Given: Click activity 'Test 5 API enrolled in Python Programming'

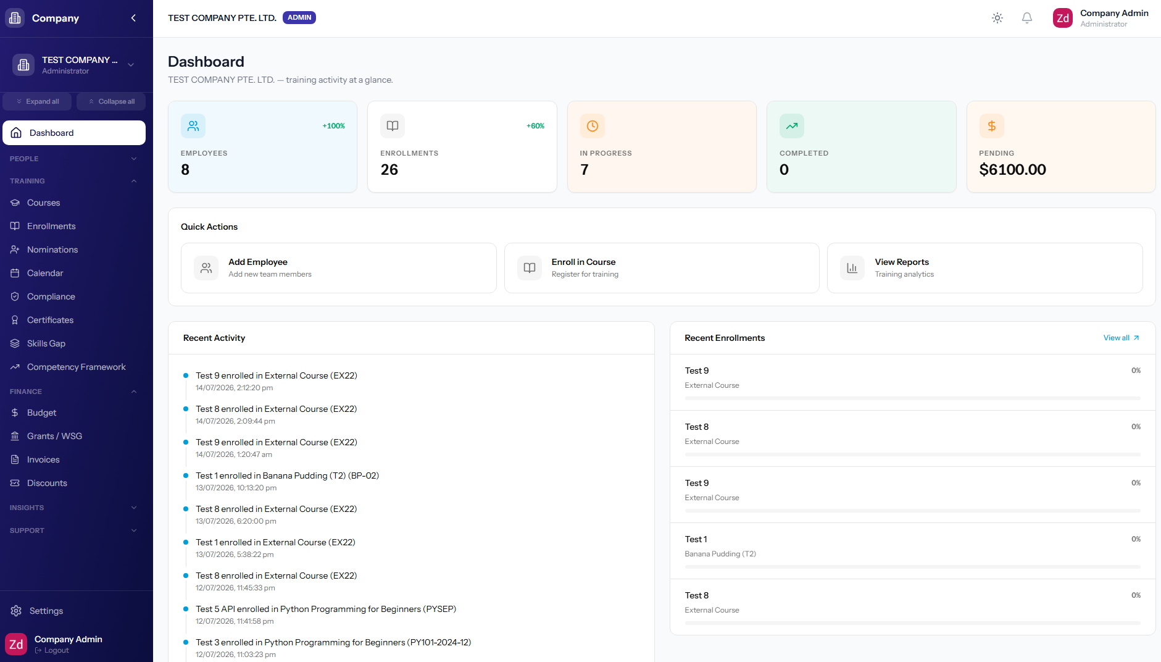Looking at the screenshot, I should click(326, 609).
